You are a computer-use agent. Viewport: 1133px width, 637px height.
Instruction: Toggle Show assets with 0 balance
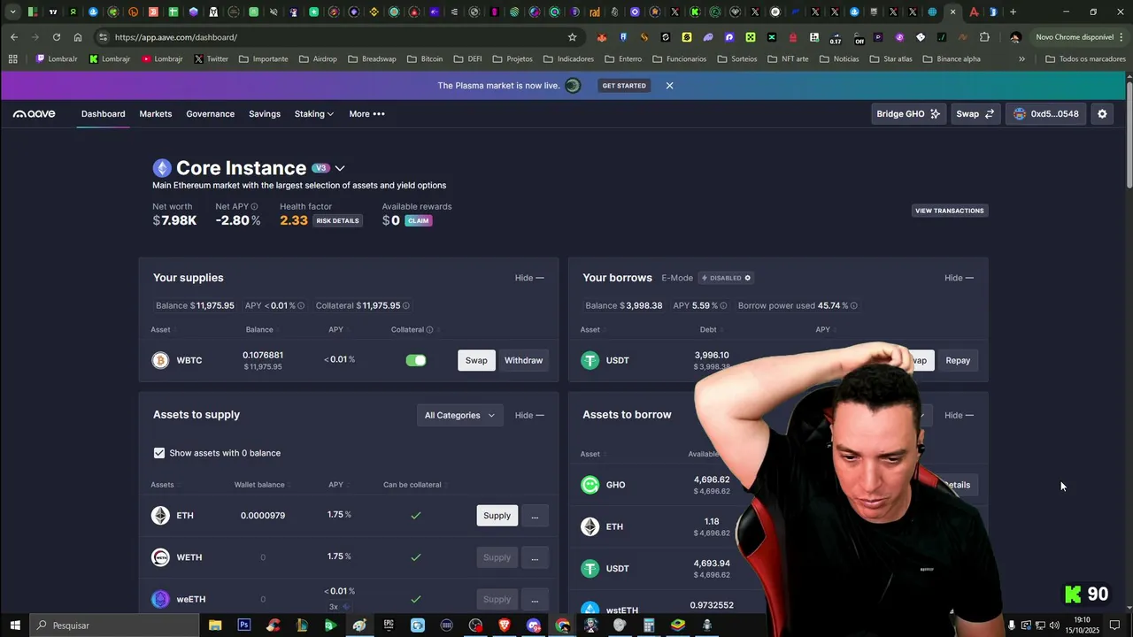tap(159, 453)
